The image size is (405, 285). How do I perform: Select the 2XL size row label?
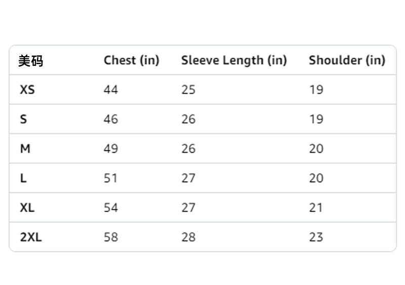(31, 237)
